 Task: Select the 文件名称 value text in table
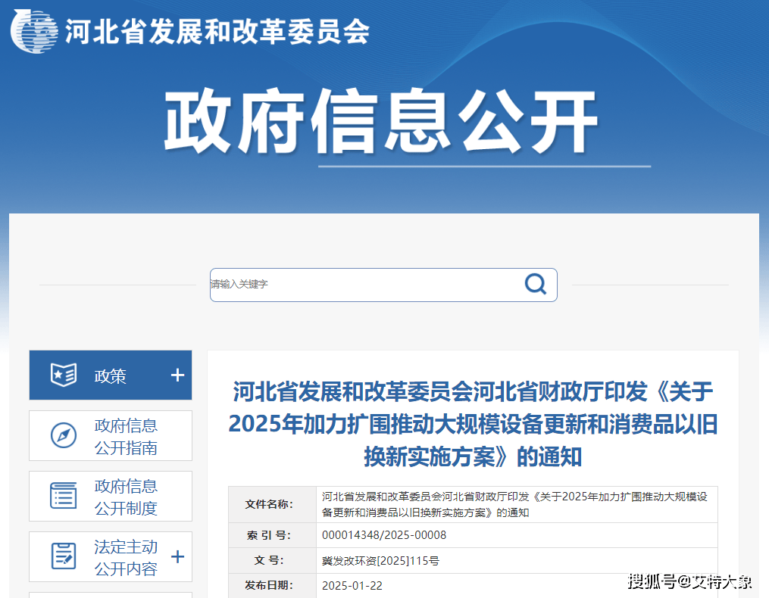coord(514,504)
